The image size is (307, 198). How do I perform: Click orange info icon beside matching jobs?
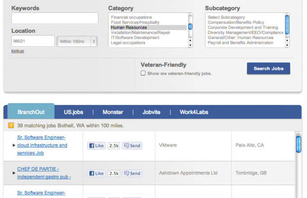pyautogui.click(x=11, y=125)
